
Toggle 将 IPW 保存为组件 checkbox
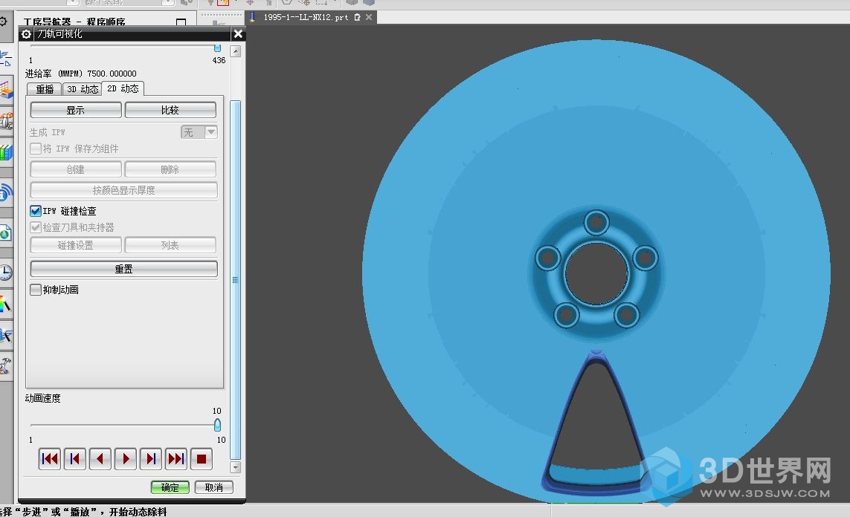(36, 149)
